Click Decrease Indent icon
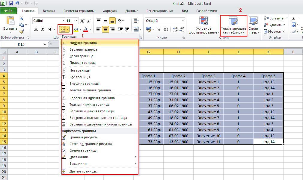 coord(120,29)
